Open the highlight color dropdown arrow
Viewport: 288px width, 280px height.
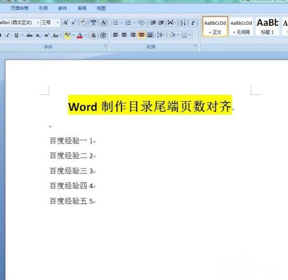(x=73, y=35)
